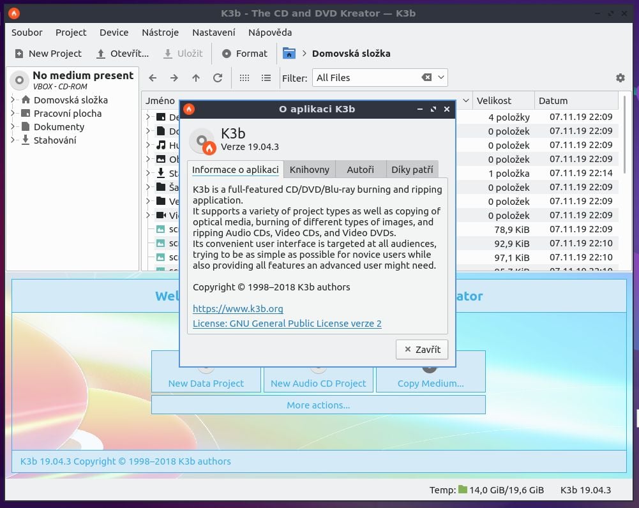Open the All Files filter dropdown
Viewport: 639px width, 508px height.
point(441,78)
